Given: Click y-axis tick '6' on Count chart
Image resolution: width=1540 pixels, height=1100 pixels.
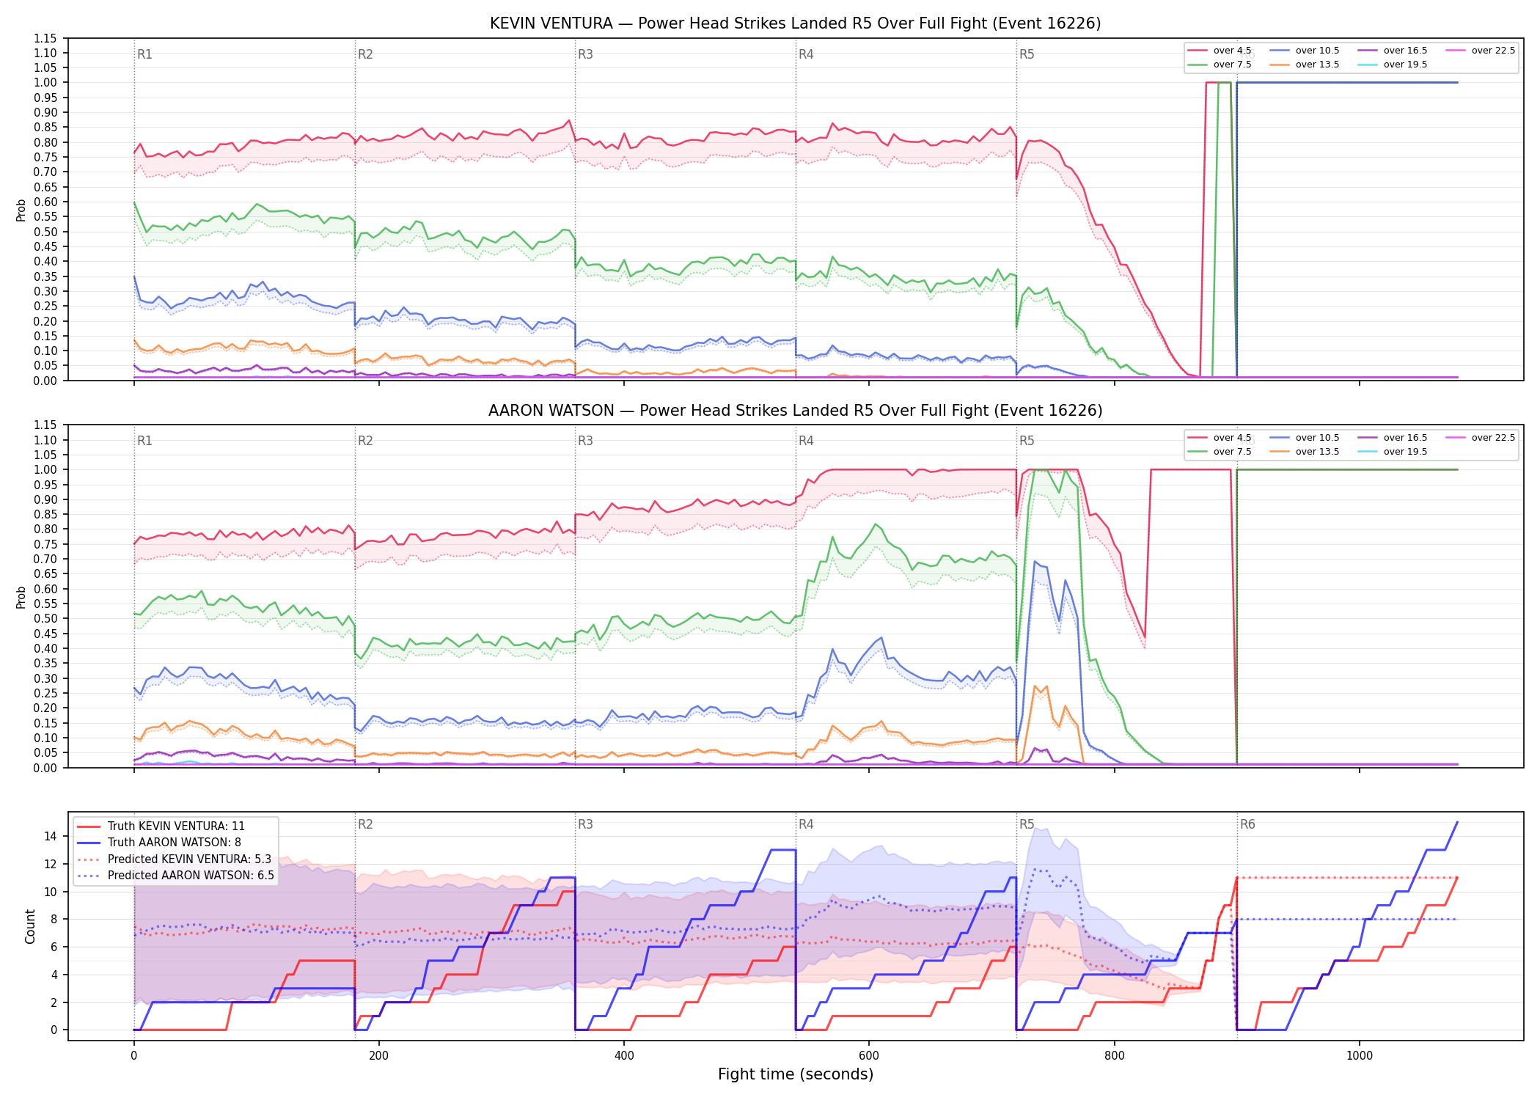Looking at the screenshot, I should pos(53,947).
